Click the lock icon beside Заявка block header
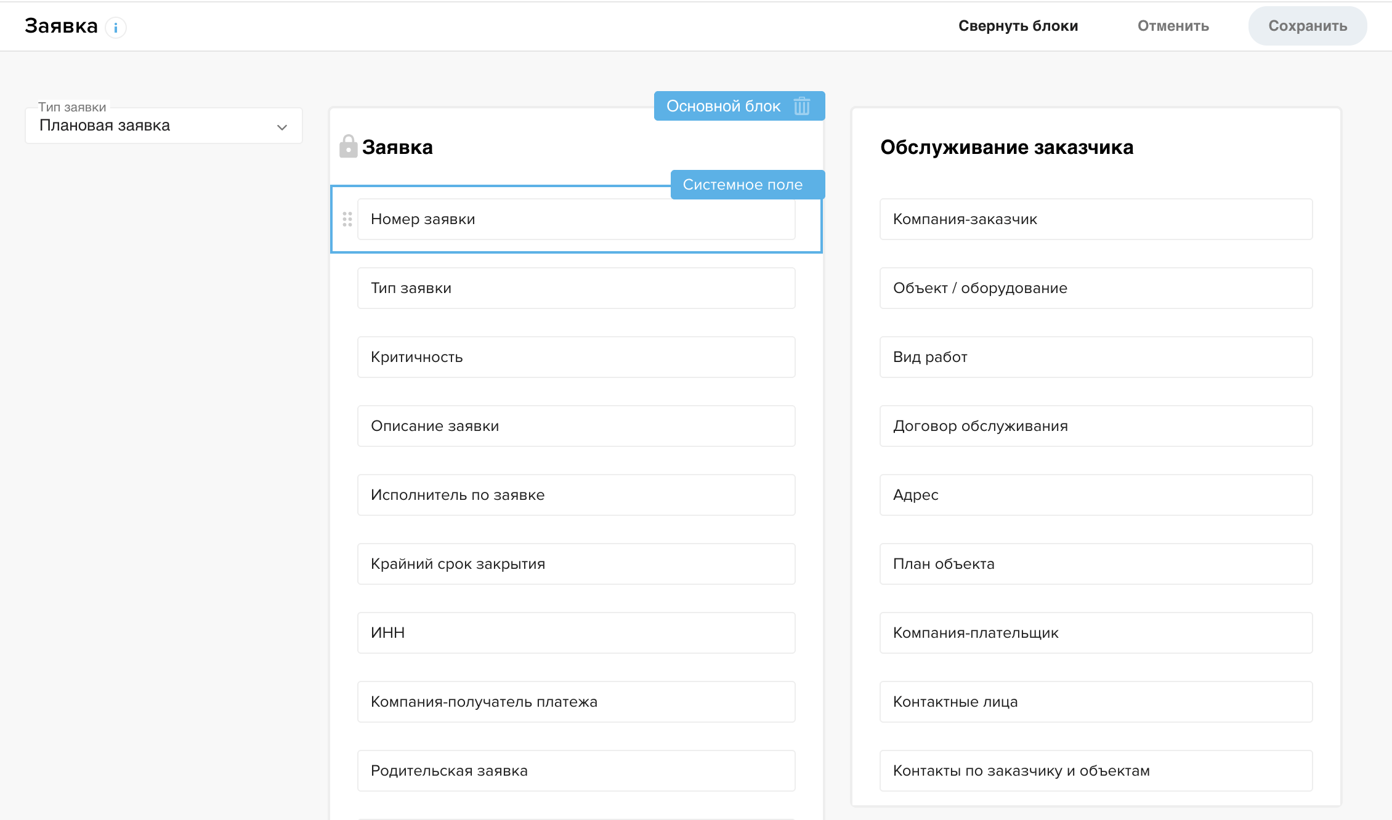Screen dimensions: 1392x820 click(348, 147)
